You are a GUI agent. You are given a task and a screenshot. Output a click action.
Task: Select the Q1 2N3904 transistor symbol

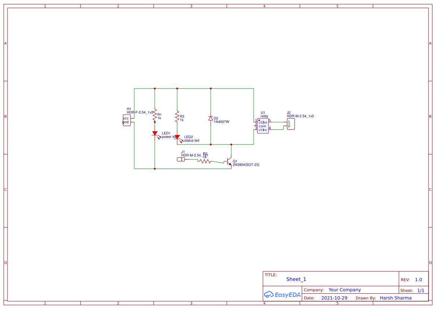(229, 162)
